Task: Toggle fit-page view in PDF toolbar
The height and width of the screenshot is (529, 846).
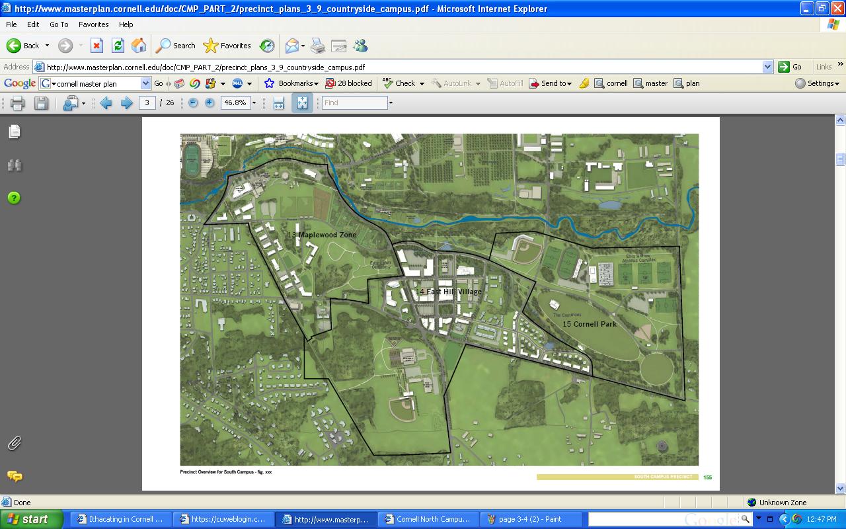Action: [x=302, y=103]
